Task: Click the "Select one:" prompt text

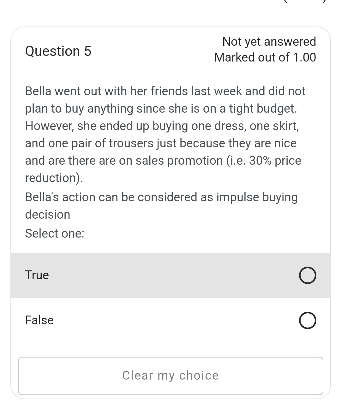Action: [x=55, y=234]
